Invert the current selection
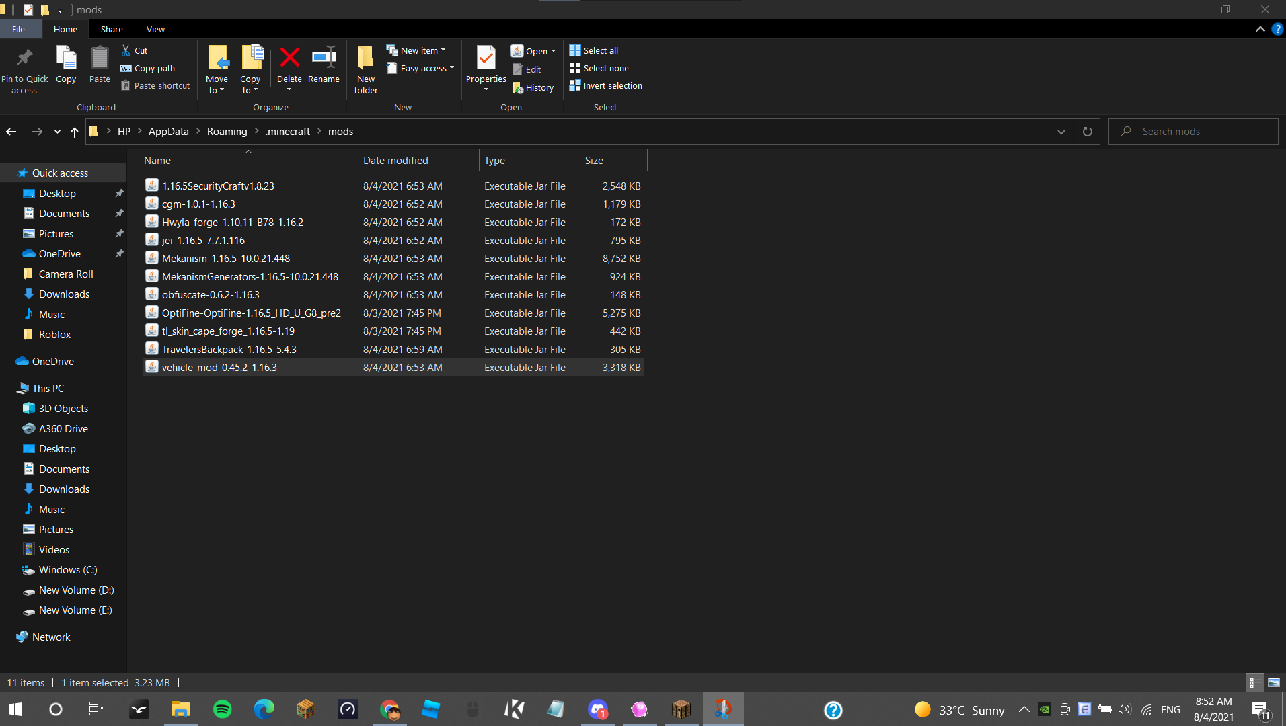Screen dimensions: 1286x726 click(x=606, y=85)
